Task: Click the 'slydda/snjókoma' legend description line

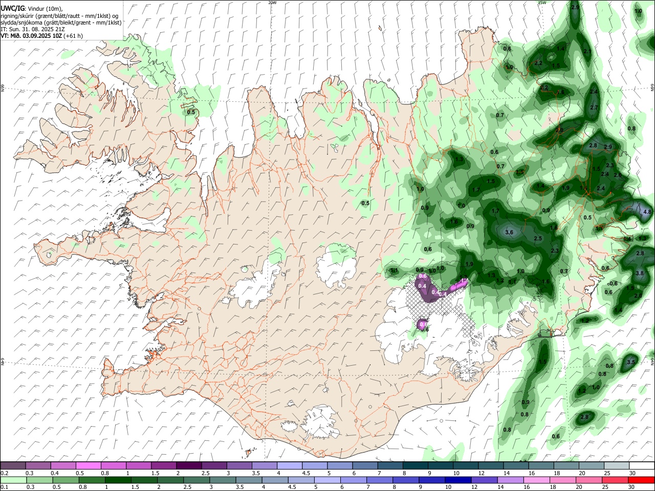Action: tap(61, 23)
